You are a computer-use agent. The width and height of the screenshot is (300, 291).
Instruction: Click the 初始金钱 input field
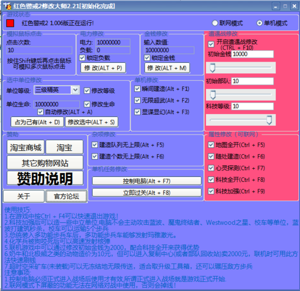pos(253,54)
